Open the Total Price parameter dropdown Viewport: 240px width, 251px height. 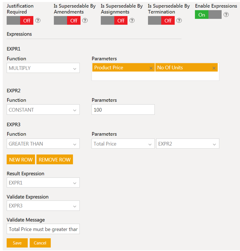click(x=123, y=144)
